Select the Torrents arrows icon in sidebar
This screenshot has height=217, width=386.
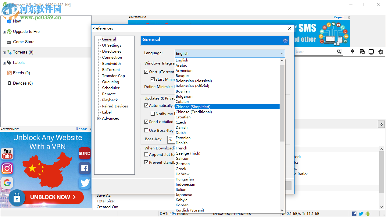[9, 52]
